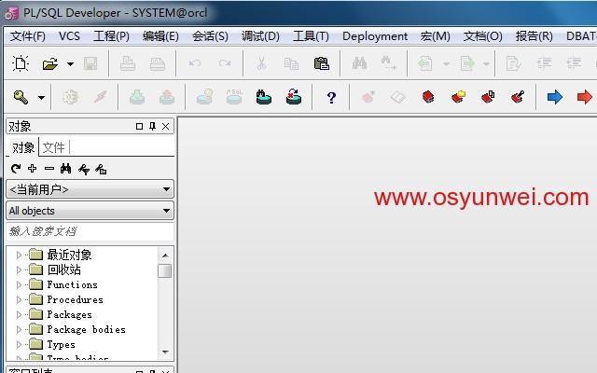Expand the Types folder
Image resolution: width=597 pixels, height=373 pixels.
click(x=19, y=344)
